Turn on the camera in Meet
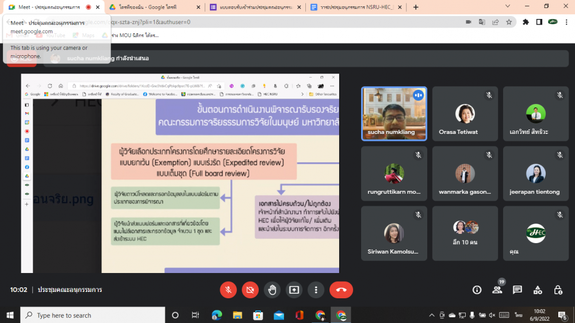 pos(250,290)
